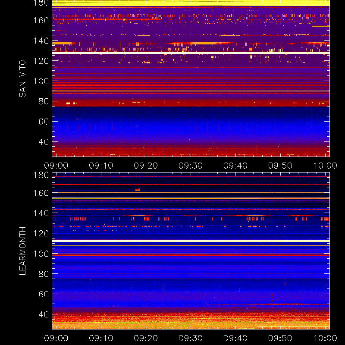Select the 140 frequency label on San Vito axis
The width and height of the screenshot is (345, 345).
pos(41,41)
